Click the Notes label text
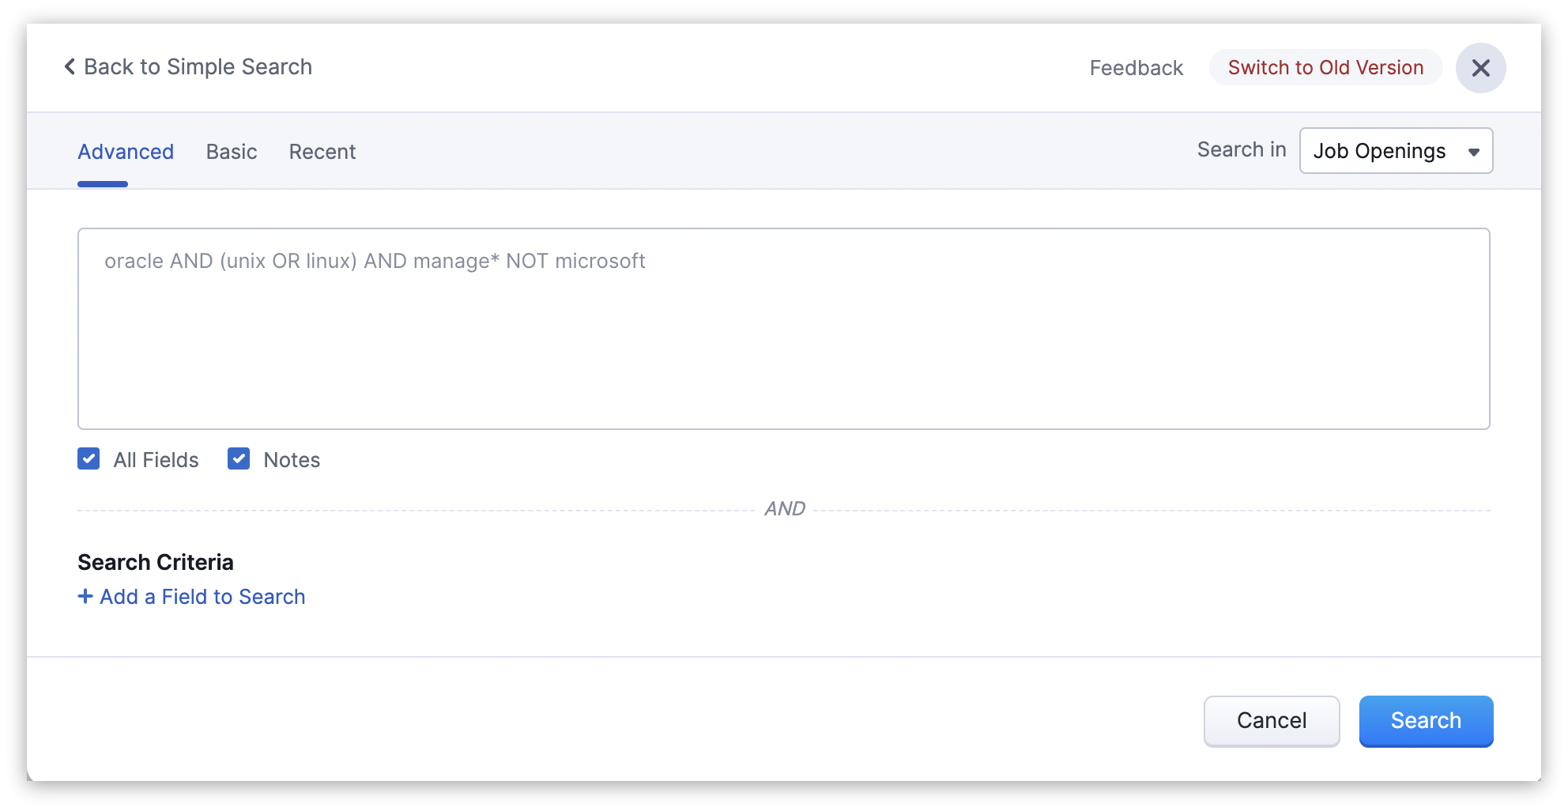Screen dimensions: 1568x811 coord(292,460)
